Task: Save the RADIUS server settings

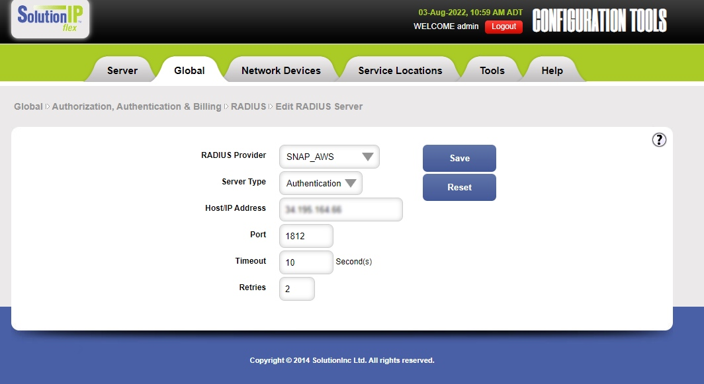Action: point(459,158)
